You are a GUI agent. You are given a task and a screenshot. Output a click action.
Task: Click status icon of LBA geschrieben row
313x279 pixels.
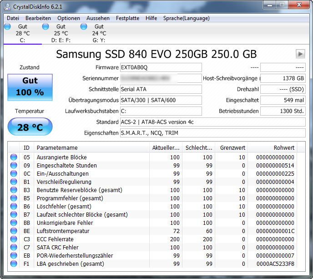coord(14,264)
